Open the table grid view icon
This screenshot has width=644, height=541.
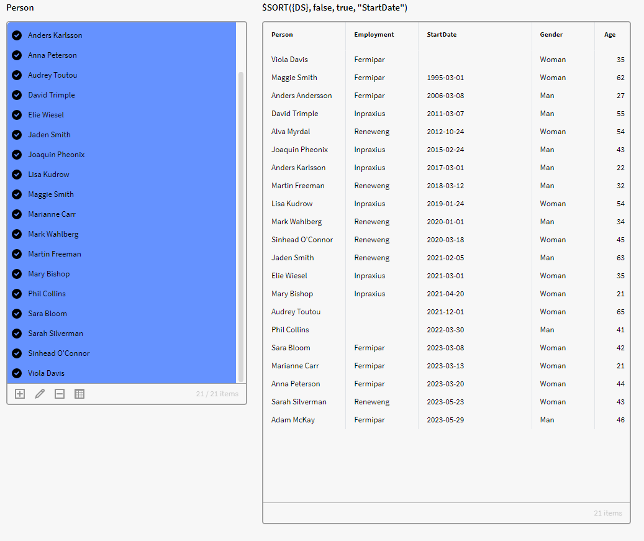click(79, 394)
